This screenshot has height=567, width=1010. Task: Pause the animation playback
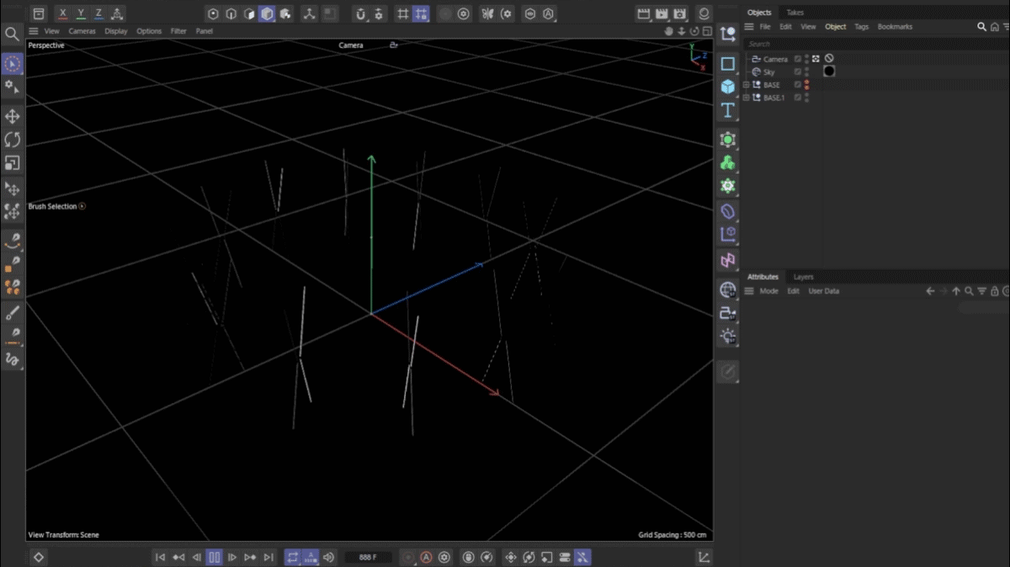click(x=215, y=556)
